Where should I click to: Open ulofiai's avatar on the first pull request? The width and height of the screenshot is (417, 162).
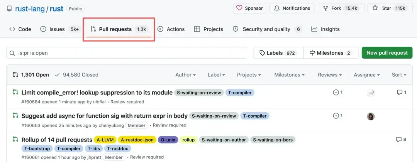[x=371, y=93]
